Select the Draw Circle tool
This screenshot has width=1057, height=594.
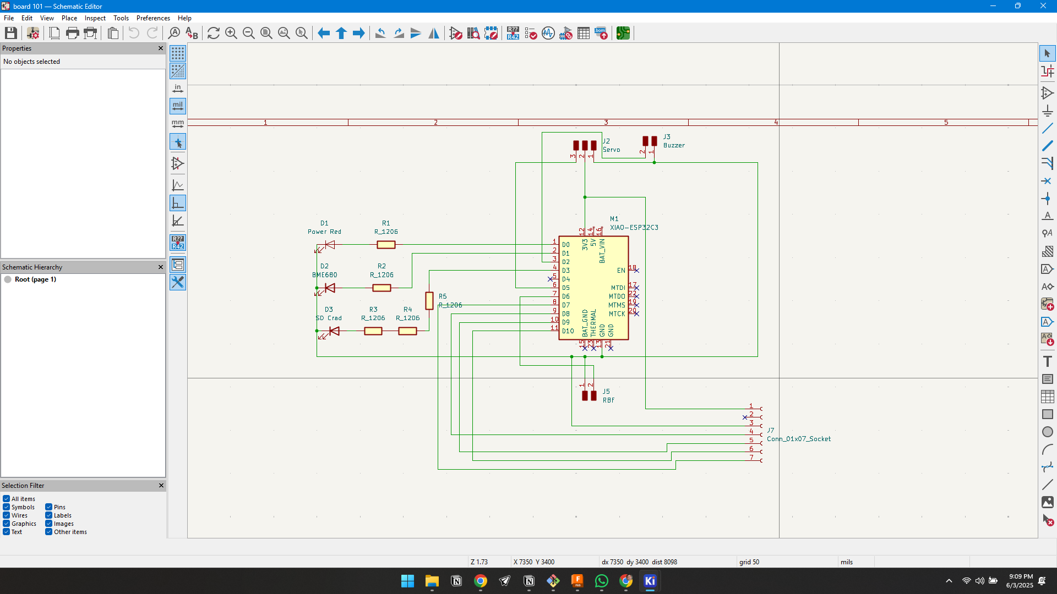click(x=1047, y=432)
